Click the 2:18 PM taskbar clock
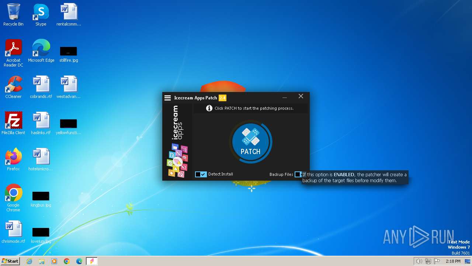Image resolution: width=472 pixels, height=266 pixels. click(453, 261)
